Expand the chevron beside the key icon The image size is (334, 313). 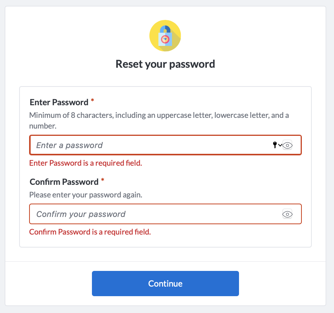280,145
